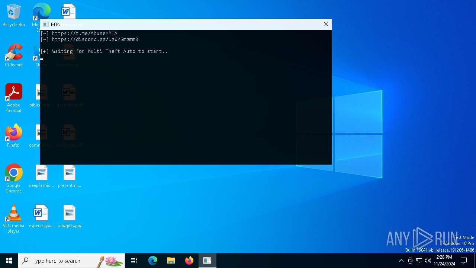Select the Word document icon at top of desktop
The height and width of the screenshot is (268, 476).
(69, 11)
